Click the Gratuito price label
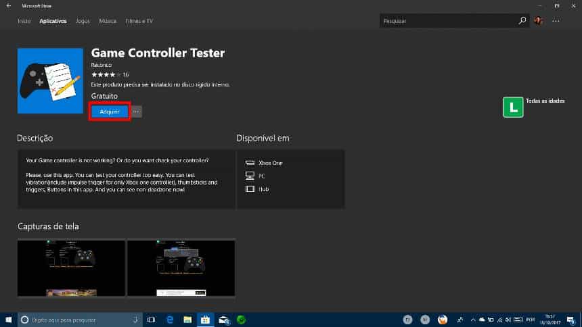This screenshot has width=582, height=327. tap(104, 96)
